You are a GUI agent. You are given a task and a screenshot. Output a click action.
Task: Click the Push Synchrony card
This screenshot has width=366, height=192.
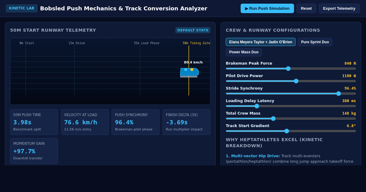(135, 122)
